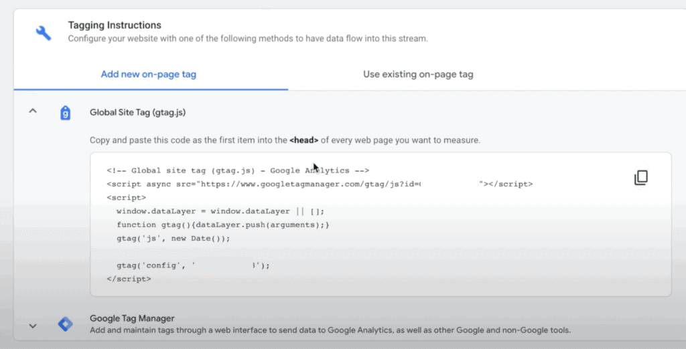Click the window.dataLayer code line
The image size is (686, 349).
(220, 211)
